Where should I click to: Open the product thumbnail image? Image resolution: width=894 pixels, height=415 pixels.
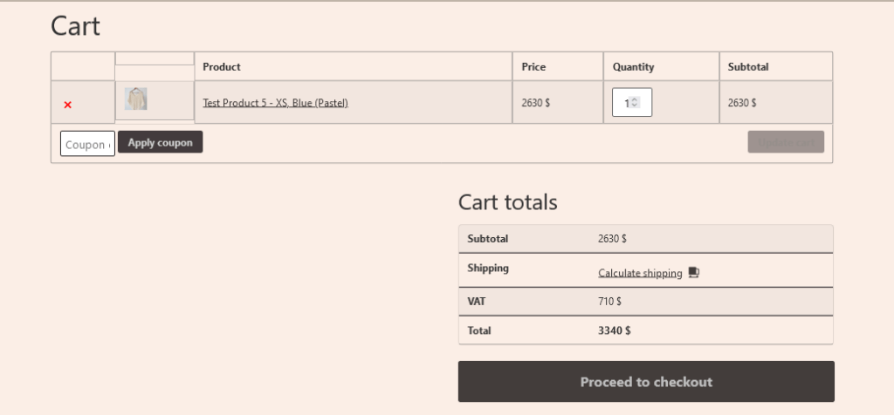click(x=135, y=99)
